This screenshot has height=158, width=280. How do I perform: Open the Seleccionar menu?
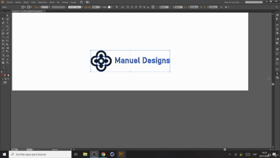[42, 2]
